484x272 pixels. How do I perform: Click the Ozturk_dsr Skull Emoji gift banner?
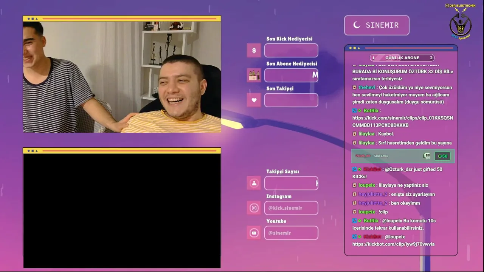[x=402, y=156]
